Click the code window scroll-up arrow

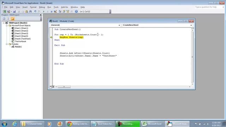coord(192,30)
